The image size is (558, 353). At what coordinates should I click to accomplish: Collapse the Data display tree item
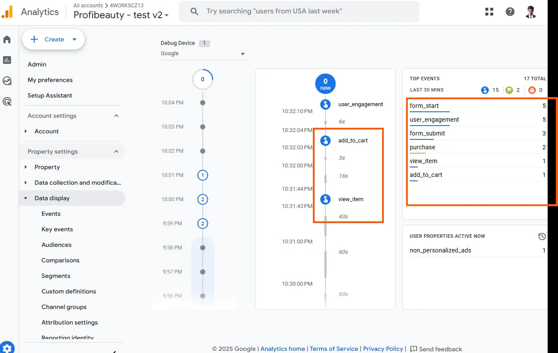pos(26,198)
